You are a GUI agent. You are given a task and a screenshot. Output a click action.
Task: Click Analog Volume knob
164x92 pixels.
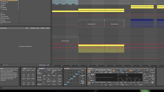click(151, 72)
